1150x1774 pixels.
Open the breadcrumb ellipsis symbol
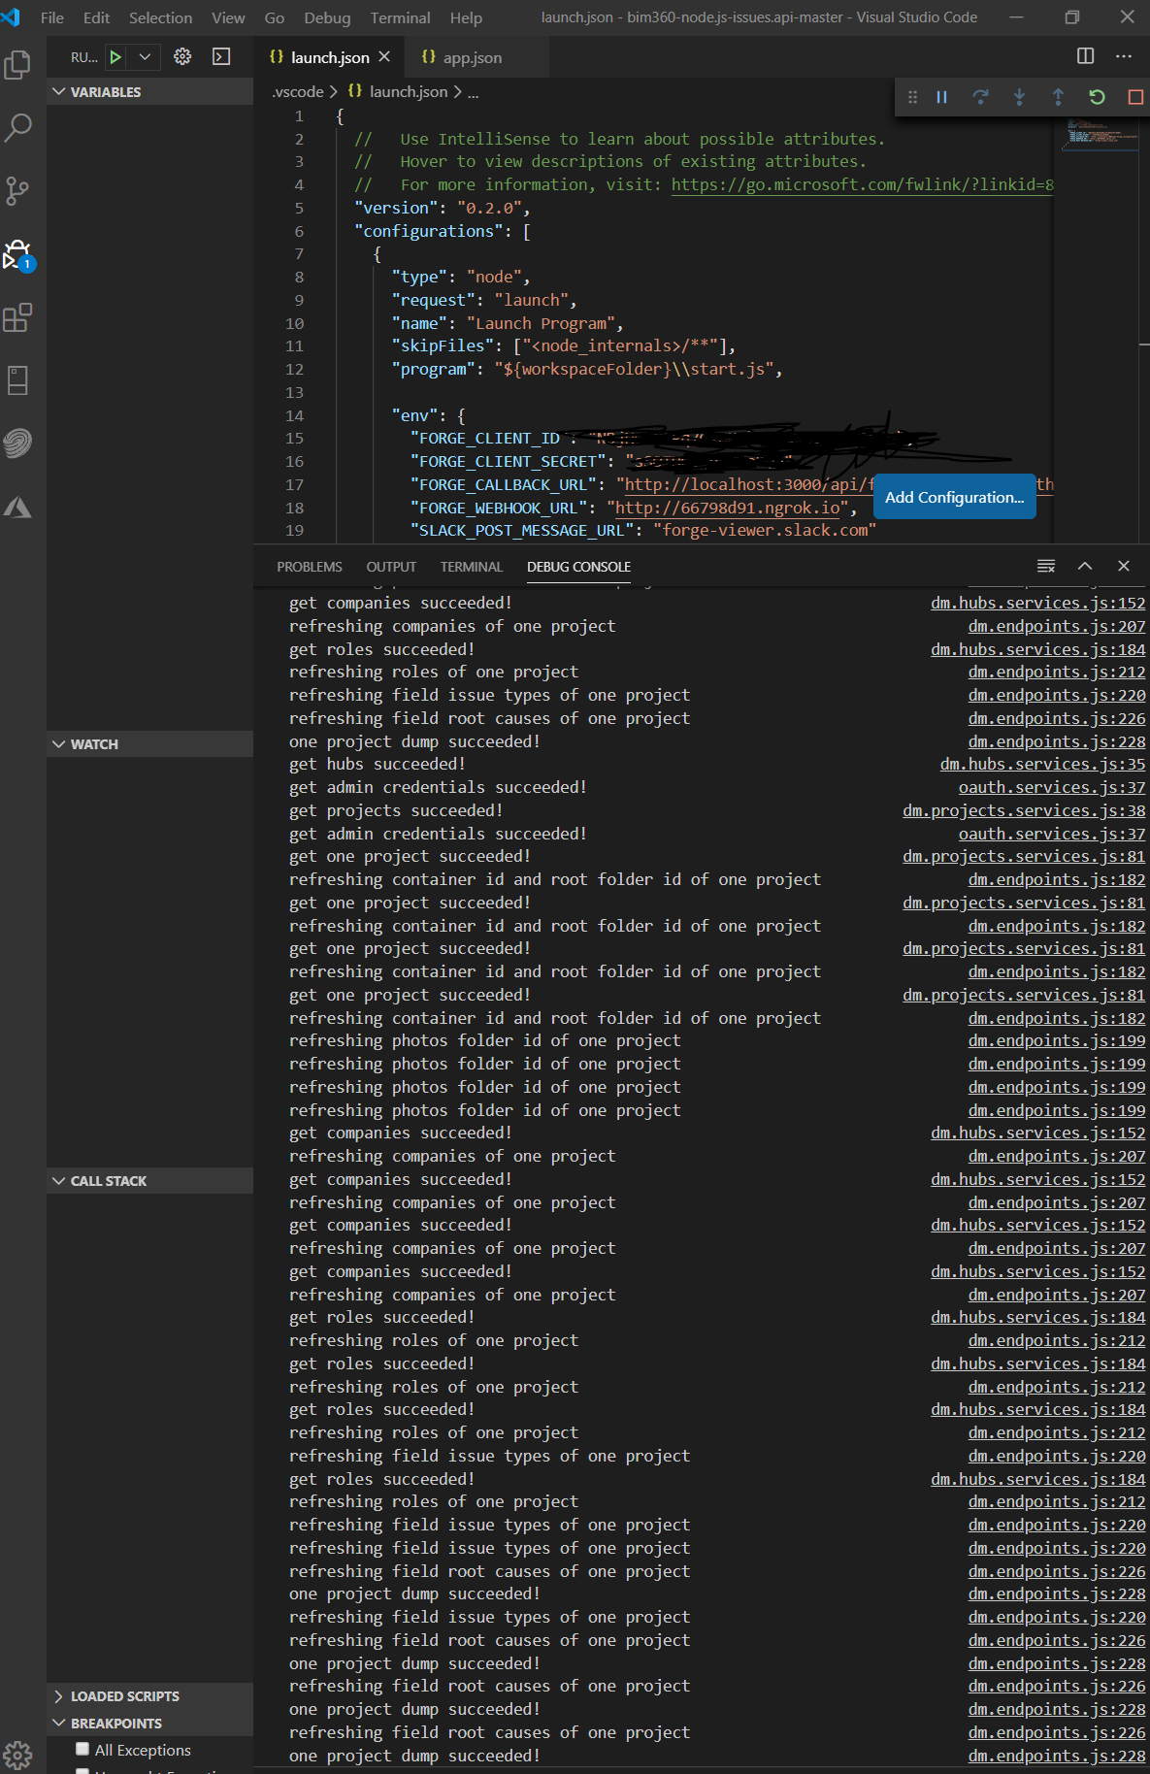click(473, 92)
